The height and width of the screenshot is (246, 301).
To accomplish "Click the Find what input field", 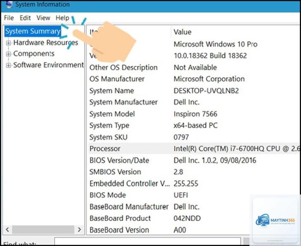I will coord(148,242).
